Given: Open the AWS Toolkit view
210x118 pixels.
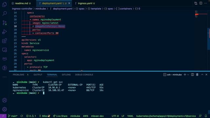Looking at the screenshot, I should pyautogui.click(x=4, y=59).
